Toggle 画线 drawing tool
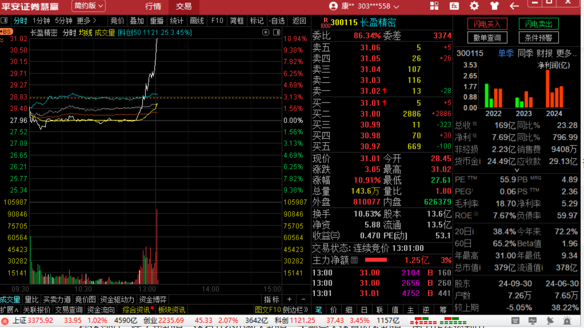The height and width of the screenshot is (328, 584). tap(197, 21)
